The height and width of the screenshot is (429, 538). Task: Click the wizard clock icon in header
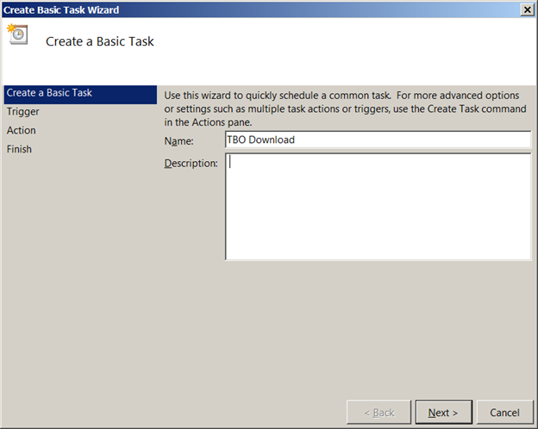(18, 34)
